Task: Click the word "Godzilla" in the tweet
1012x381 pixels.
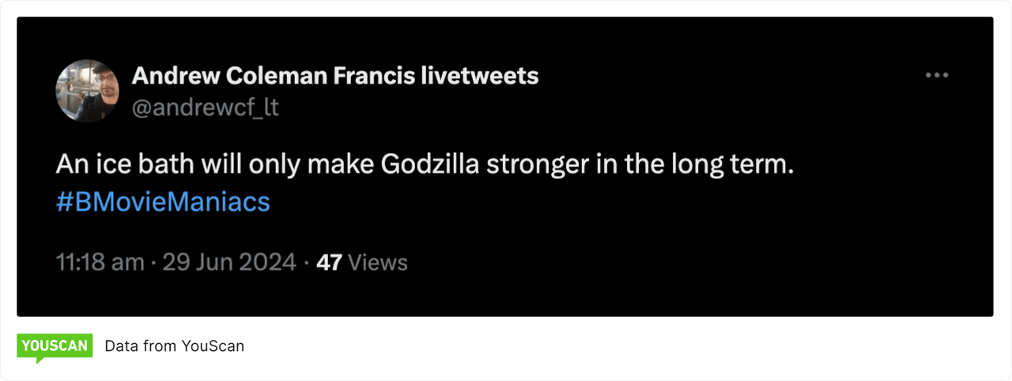Action: [430, 166]
